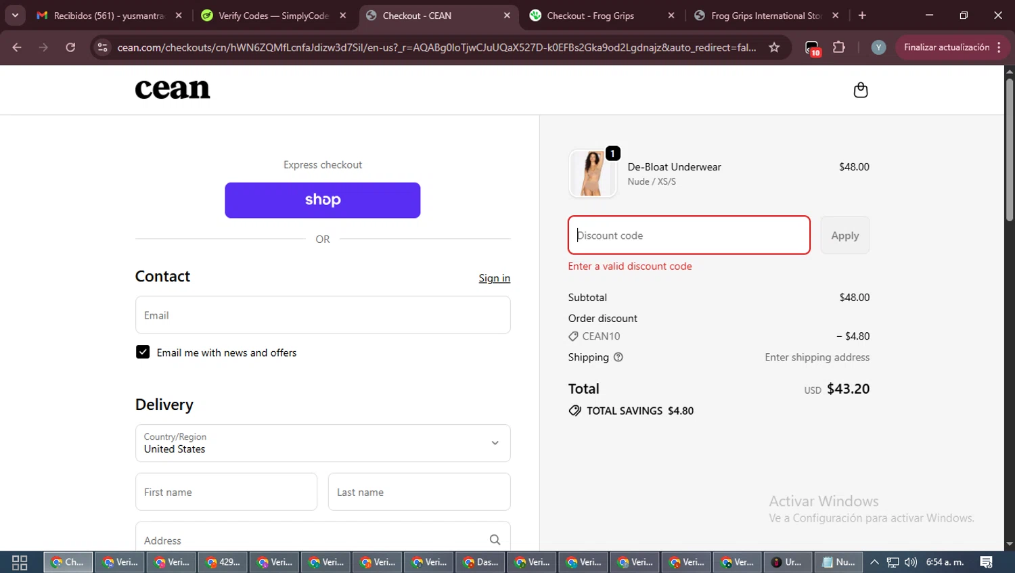
Task: Open the Ur... taskbar application
Action: click(786, 562)
